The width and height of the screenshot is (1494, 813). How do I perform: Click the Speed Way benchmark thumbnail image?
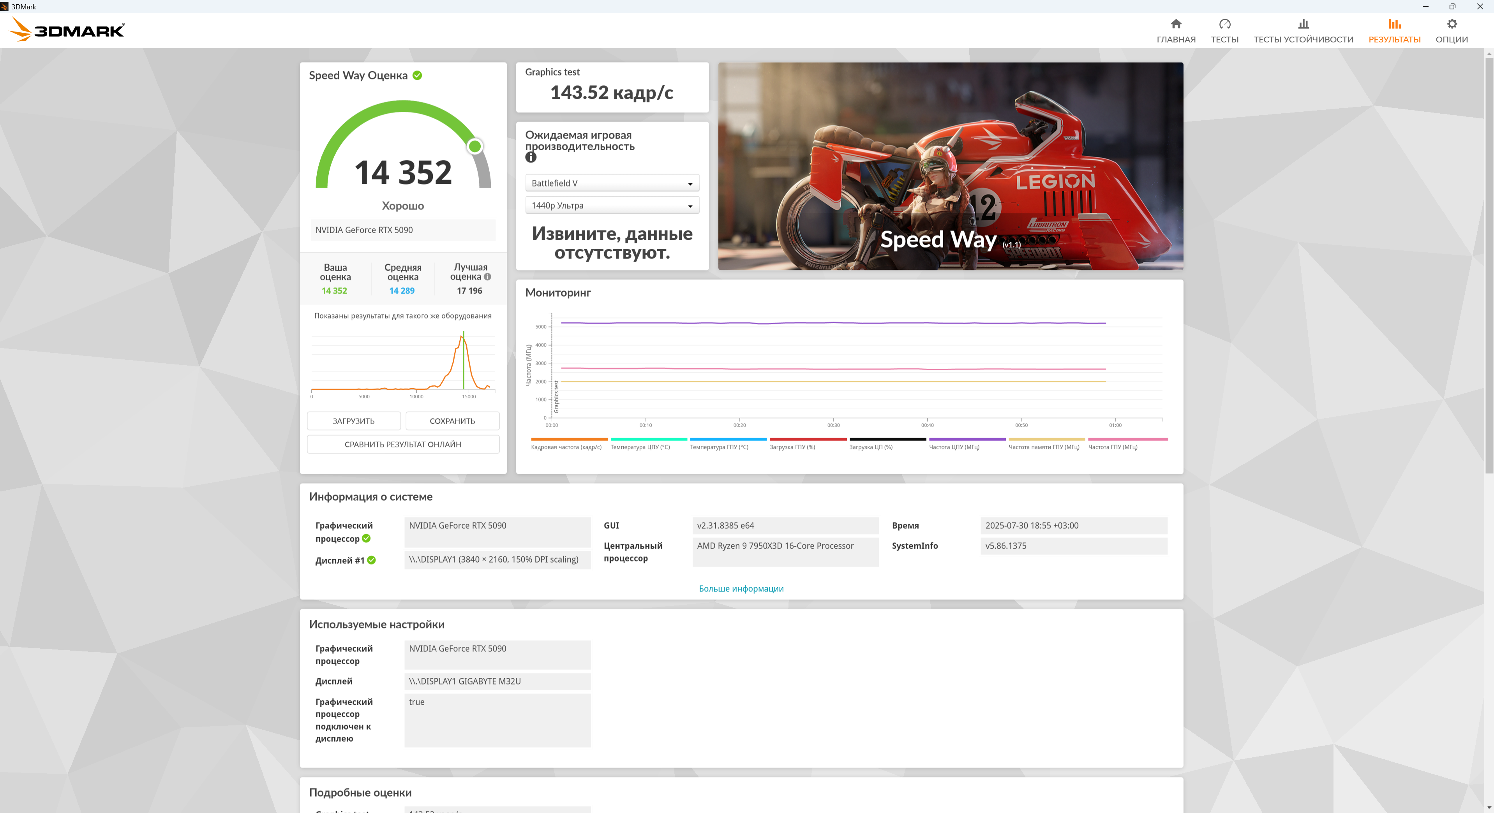[x=950, y=166]
